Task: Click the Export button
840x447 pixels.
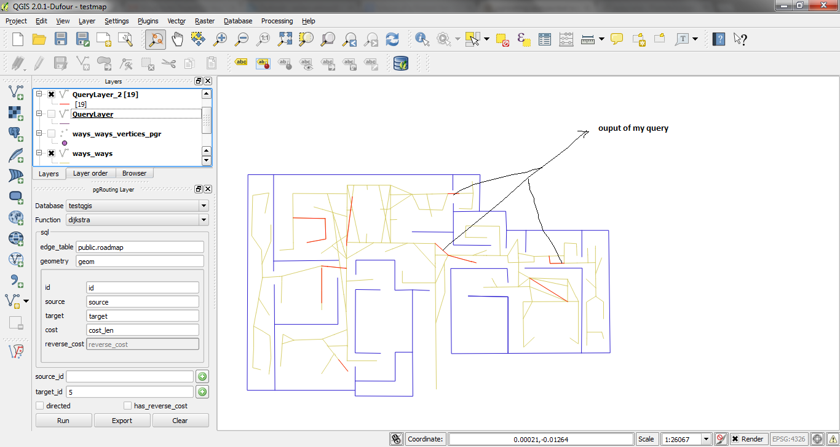Action: coord(122,421)
